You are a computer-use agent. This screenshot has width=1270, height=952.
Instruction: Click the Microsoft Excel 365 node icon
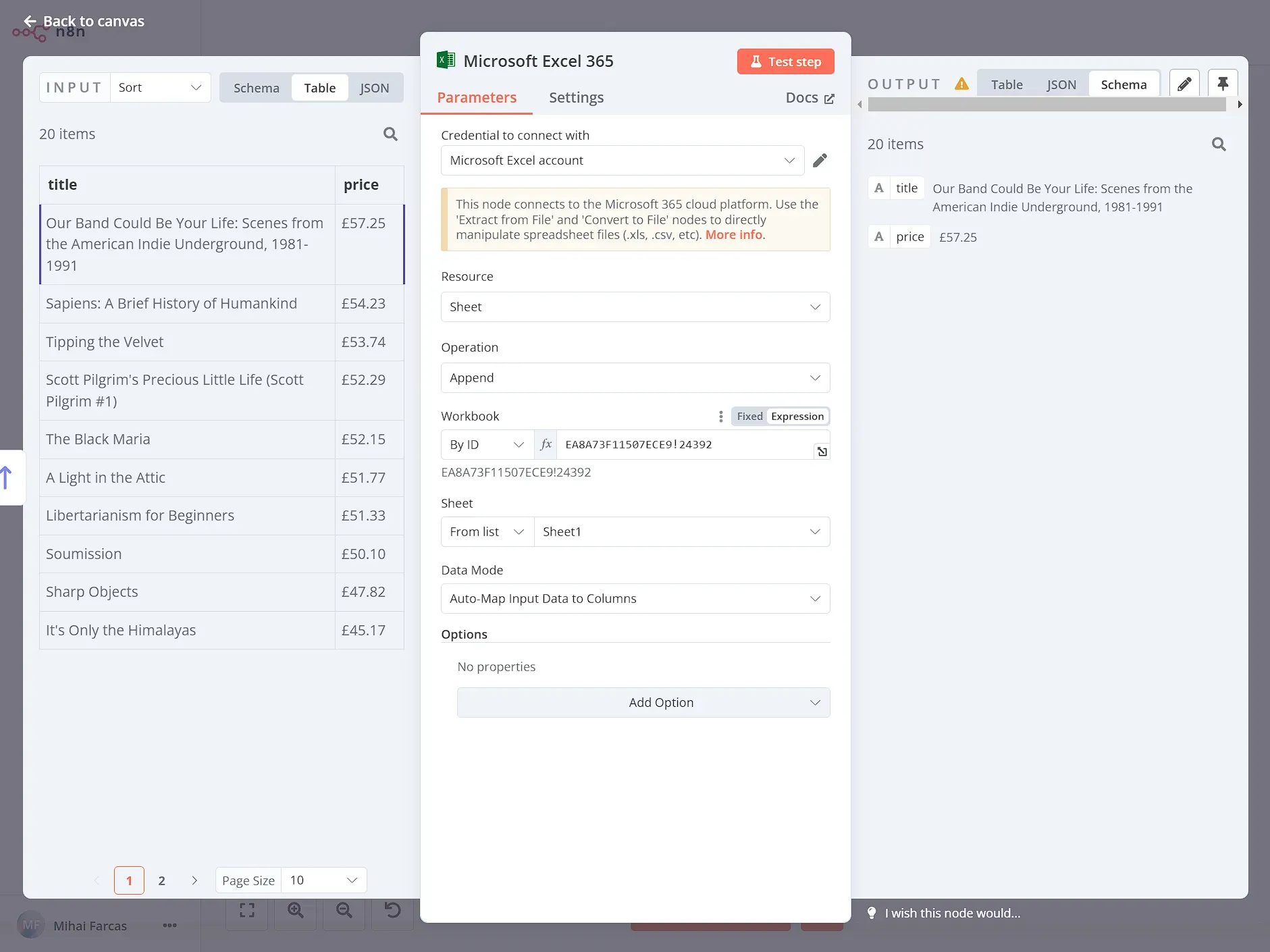click(446, 61)
